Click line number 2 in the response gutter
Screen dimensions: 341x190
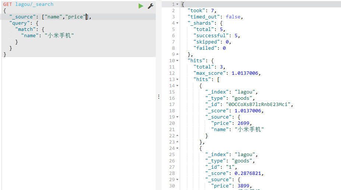(x=173, y=11)
